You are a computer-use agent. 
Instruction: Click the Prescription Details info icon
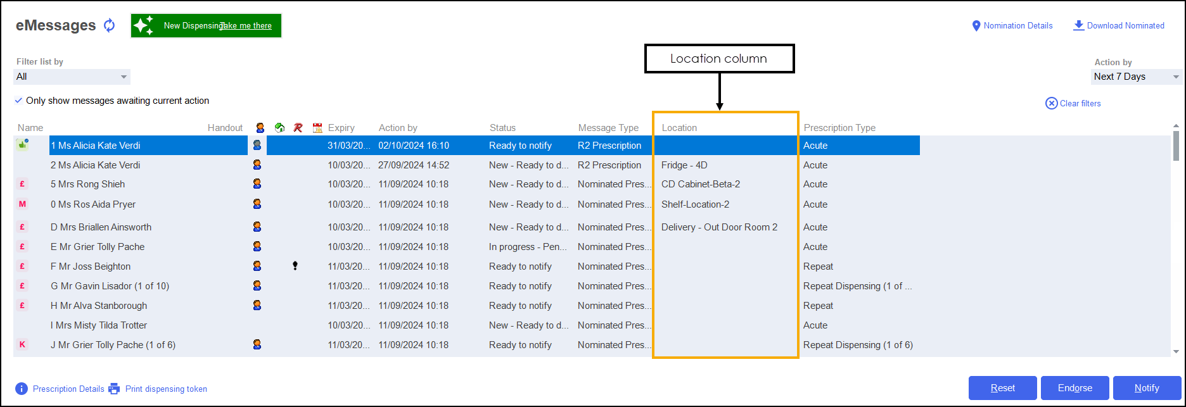click(x=22, y=389)
